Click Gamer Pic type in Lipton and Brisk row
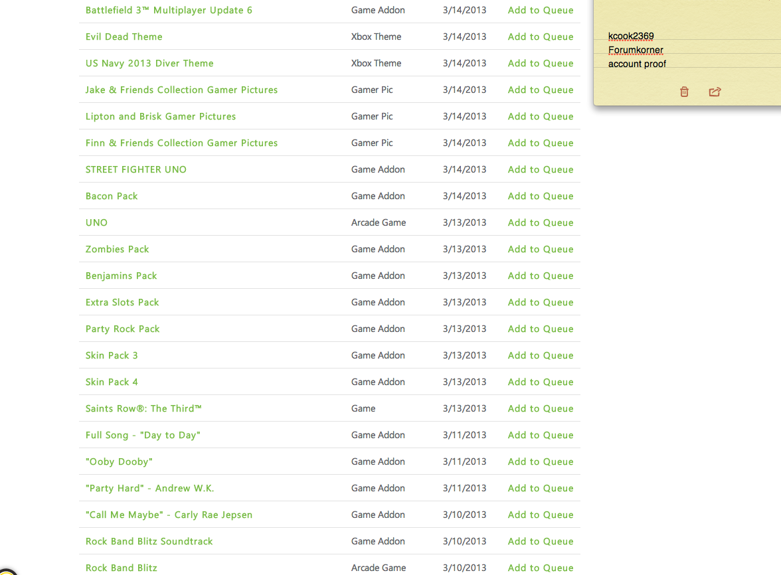The image size is (781, 575). [372, 116]
